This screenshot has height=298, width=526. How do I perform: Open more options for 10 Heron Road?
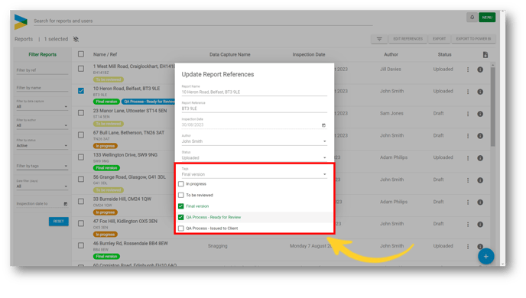point(468,92)
